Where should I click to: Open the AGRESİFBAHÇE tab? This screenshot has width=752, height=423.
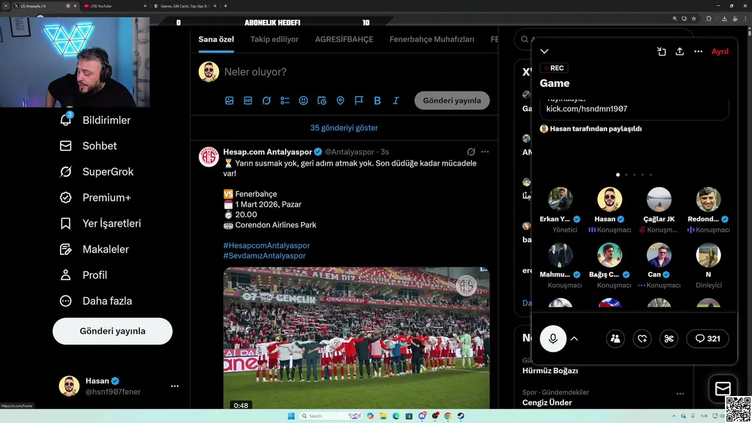click(x=344, y=39)
